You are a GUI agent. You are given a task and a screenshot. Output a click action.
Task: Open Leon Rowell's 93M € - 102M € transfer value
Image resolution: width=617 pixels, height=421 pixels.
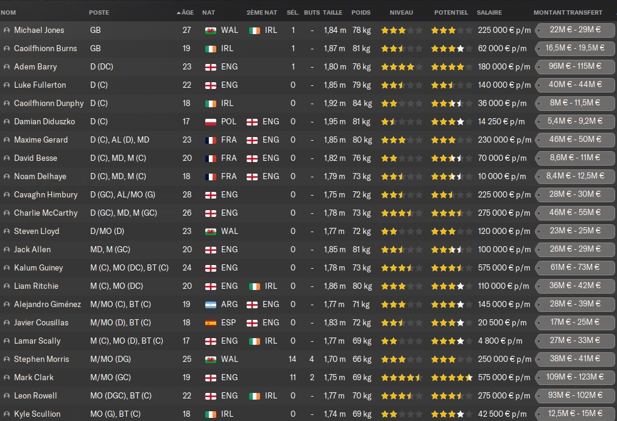[575, 395]
